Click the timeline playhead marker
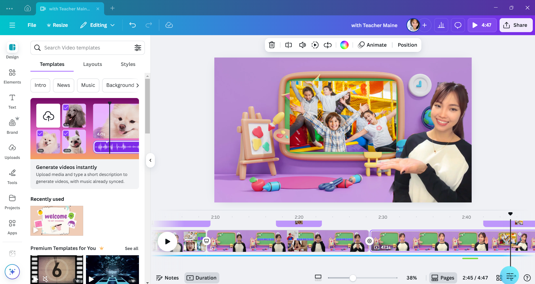535x284 pixels. pyautogui.click(x=510, y=214)
